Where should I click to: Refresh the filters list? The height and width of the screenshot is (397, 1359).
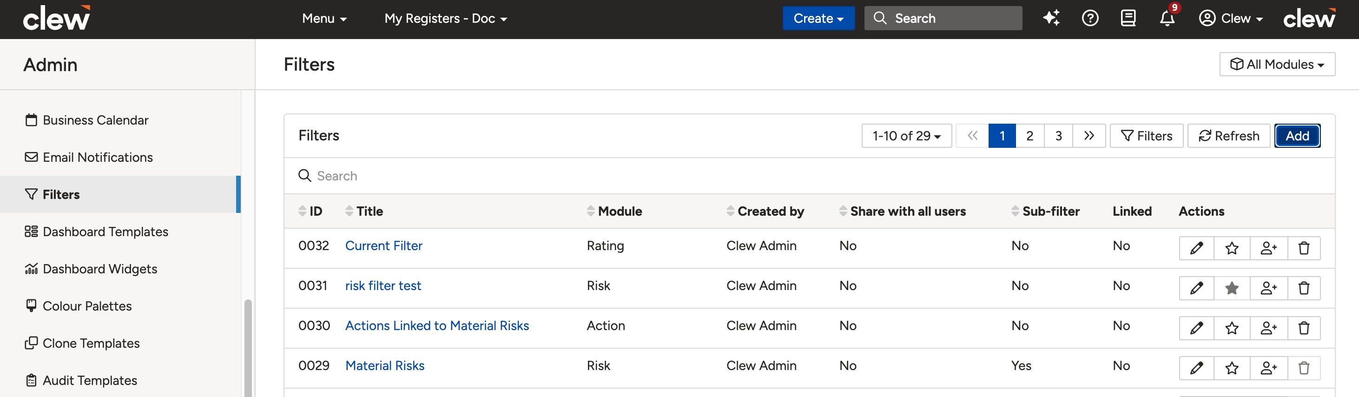(1229, 136)
